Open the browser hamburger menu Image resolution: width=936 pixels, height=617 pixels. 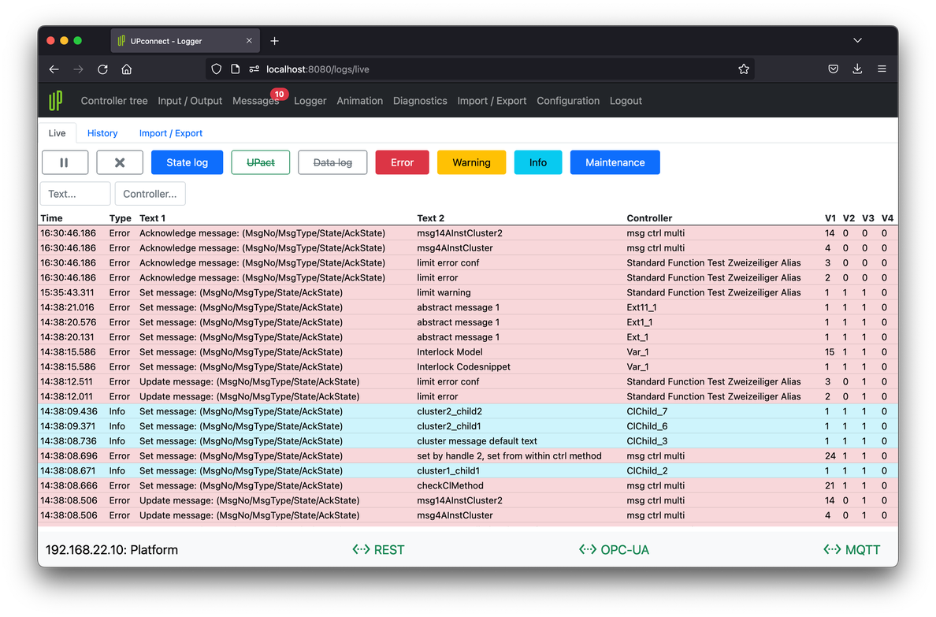point(882,69)
